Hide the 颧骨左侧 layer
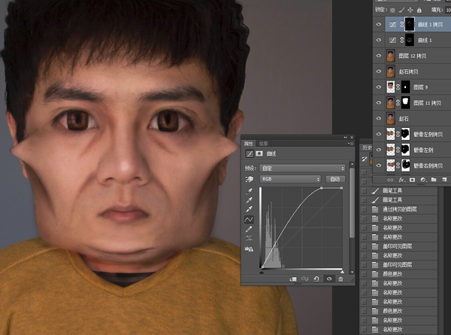Screen dimensions: 451x335 [x=379, y=150]
